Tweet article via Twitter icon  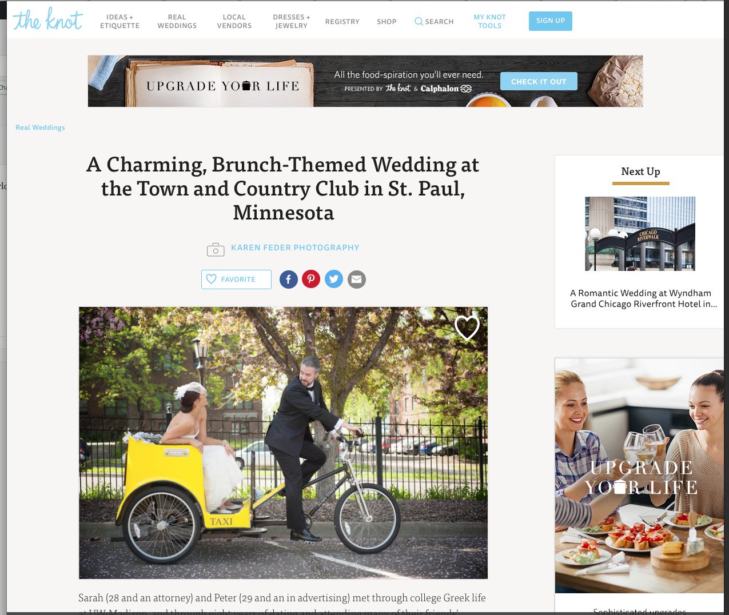coord(334,279)
